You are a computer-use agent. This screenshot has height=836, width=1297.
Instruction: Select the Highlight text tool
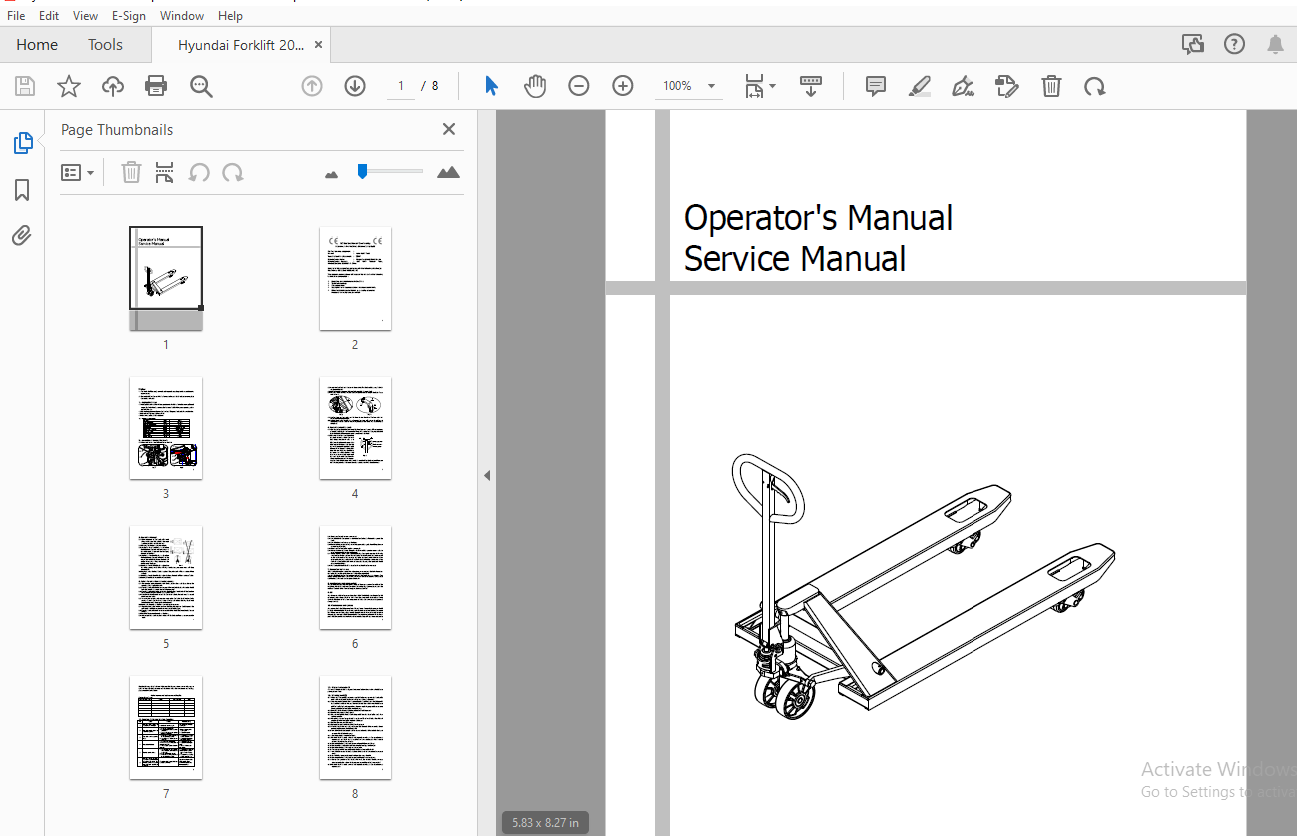tap(920, 86)
